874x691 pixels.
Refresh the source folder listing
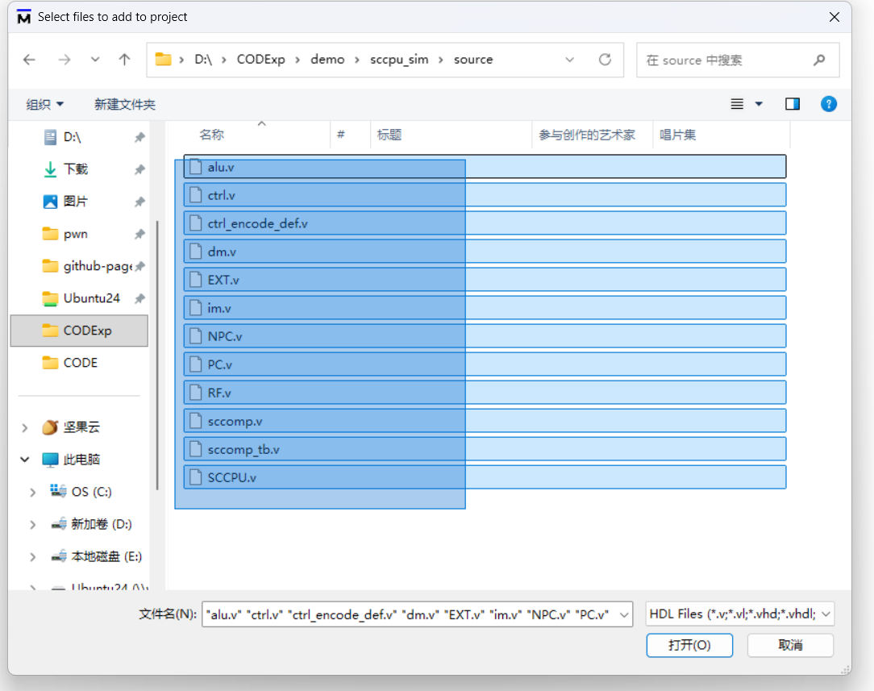[605, 60]
